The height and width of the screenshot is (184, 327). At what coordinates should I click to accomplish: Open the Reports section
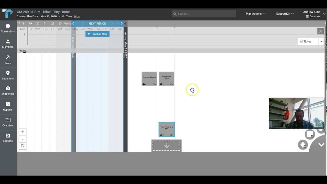8,107
